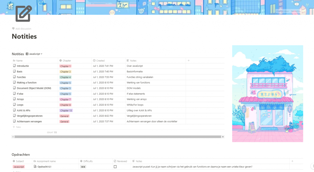This screenshot has width=314, height=172.
Task: Click the table view icon next to JavaScript
Action: (x=27, y=54)
